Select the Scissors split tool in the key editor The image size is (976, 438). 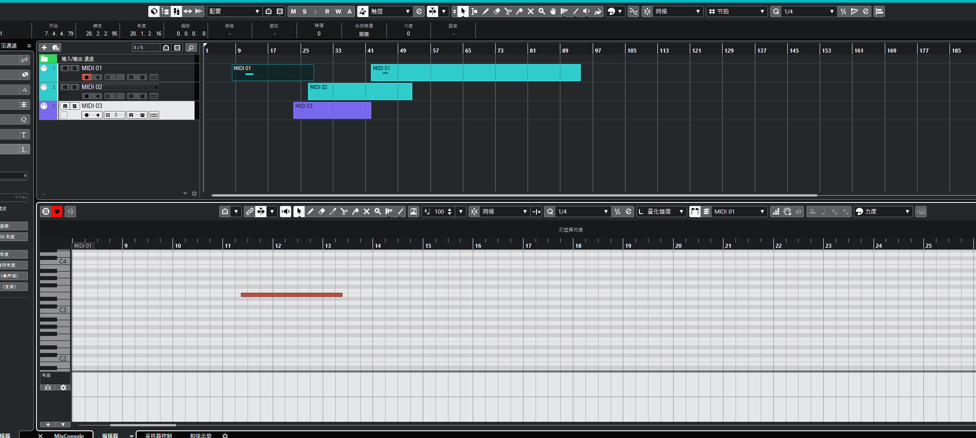[x=344, y=212]
